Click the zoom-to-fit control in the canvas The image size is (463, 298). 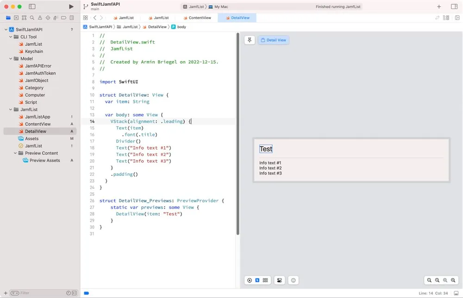click(x=445, y=280)
